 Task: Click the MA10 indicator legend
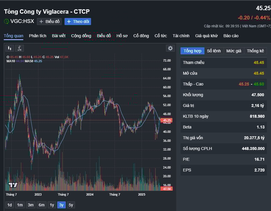pyautogui.click(x=15, y=61)
